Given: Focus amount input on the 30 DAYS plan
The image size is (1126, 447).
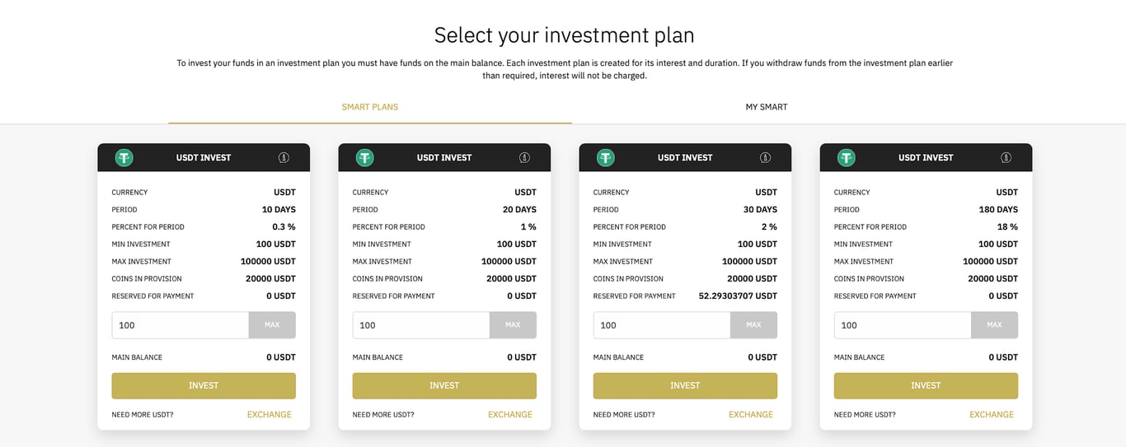Looking at the screenshot, I should pyautogui.click(x=661, y=325).
